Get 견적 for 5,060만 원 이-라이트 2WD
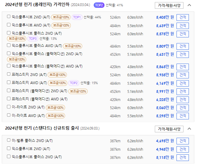This screenshot has width=197, height=167. (183, 108)
